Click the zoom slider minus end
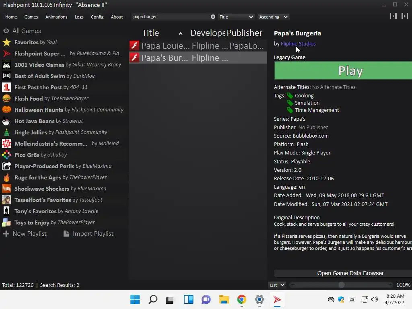This screenshot has height=309, width=412. [x=293, y=285]
